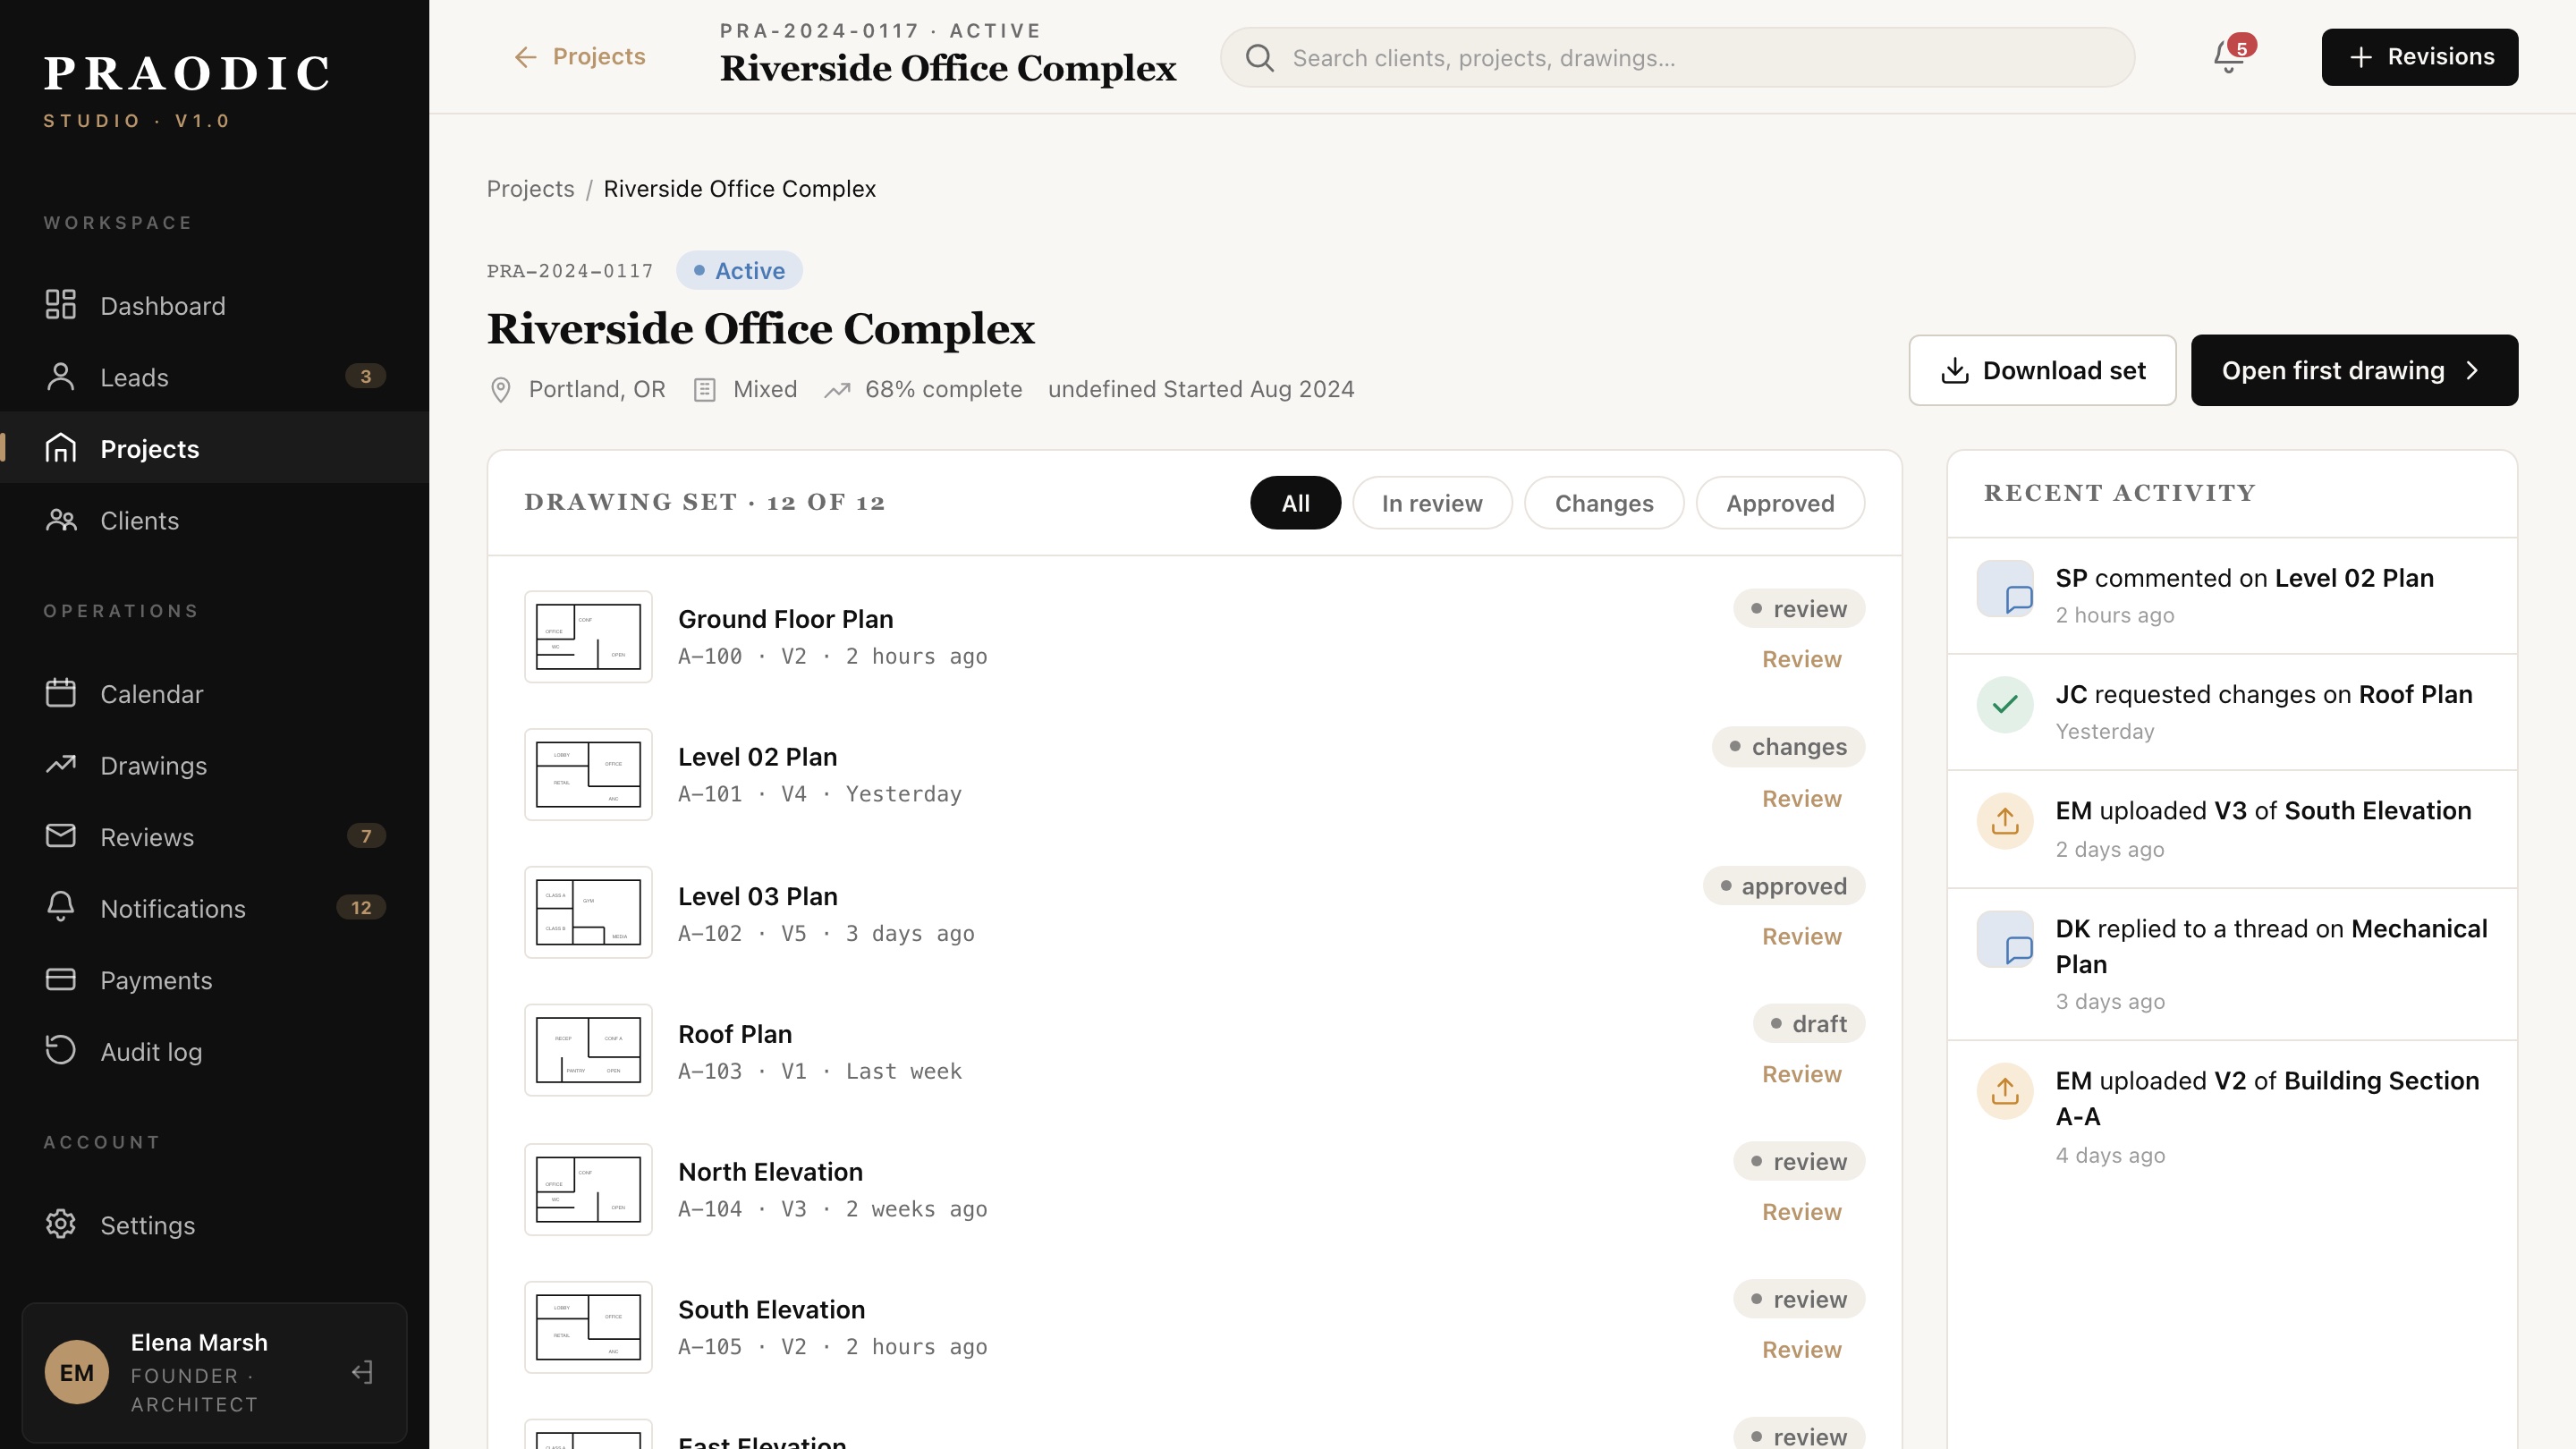Viewport: 2576px width, 1449px height.
Task: Click the Elena Marsh name in sidebar
Action: pyautogui.click(x=199, y=1343)
